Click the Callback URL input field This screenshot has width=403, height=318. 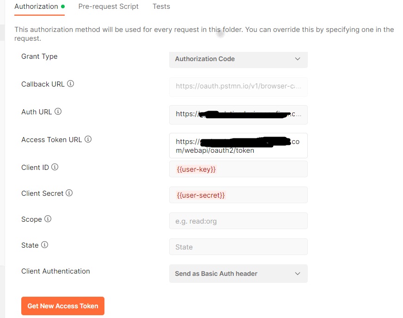238,87
